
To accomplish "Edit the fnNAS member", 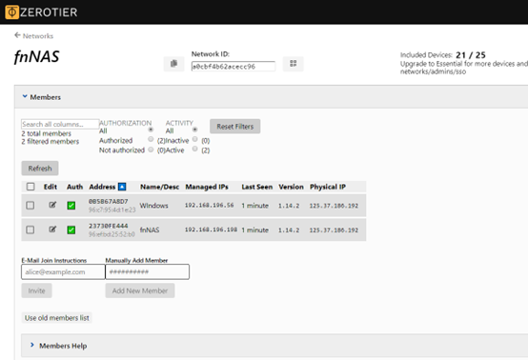I will point(52,230).
